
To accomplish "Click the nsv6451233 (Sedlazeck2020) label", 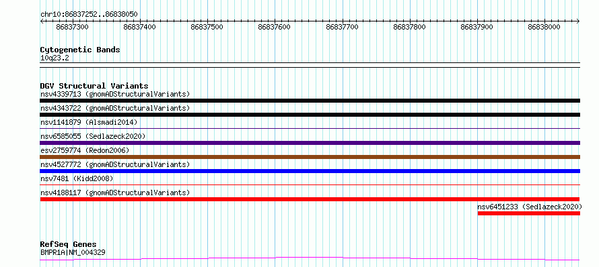I will [x=530, y=207].
